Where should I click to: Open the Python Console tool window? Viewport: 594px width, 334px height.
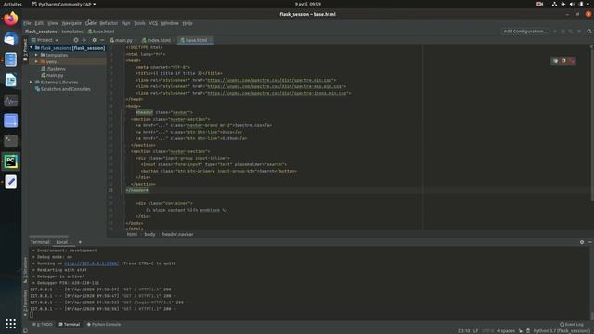point(104,324)
